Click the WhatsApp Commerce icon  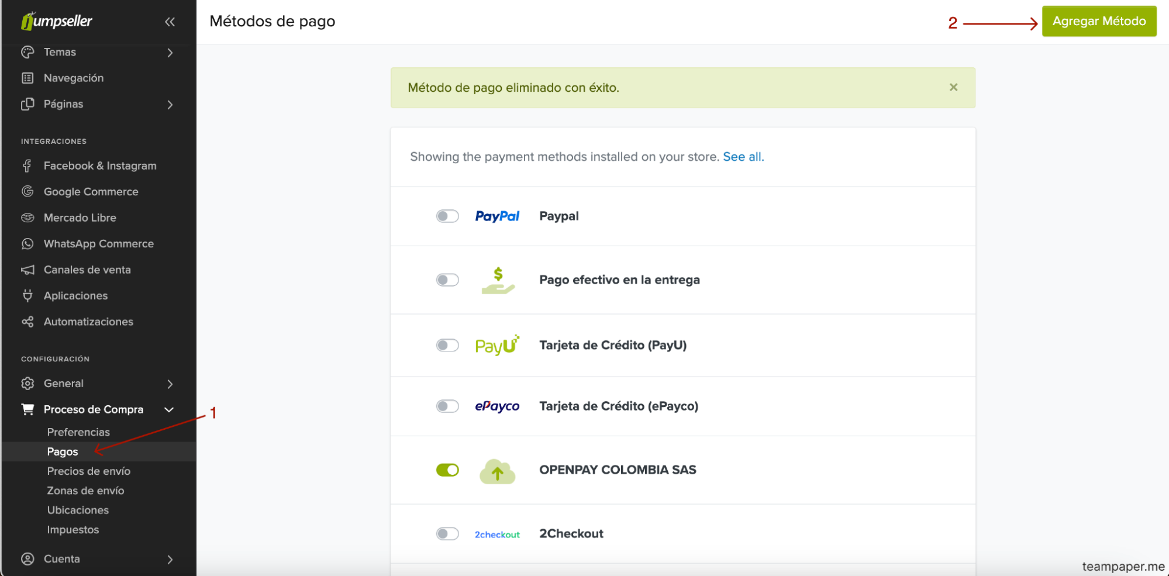tap(27, 244)
